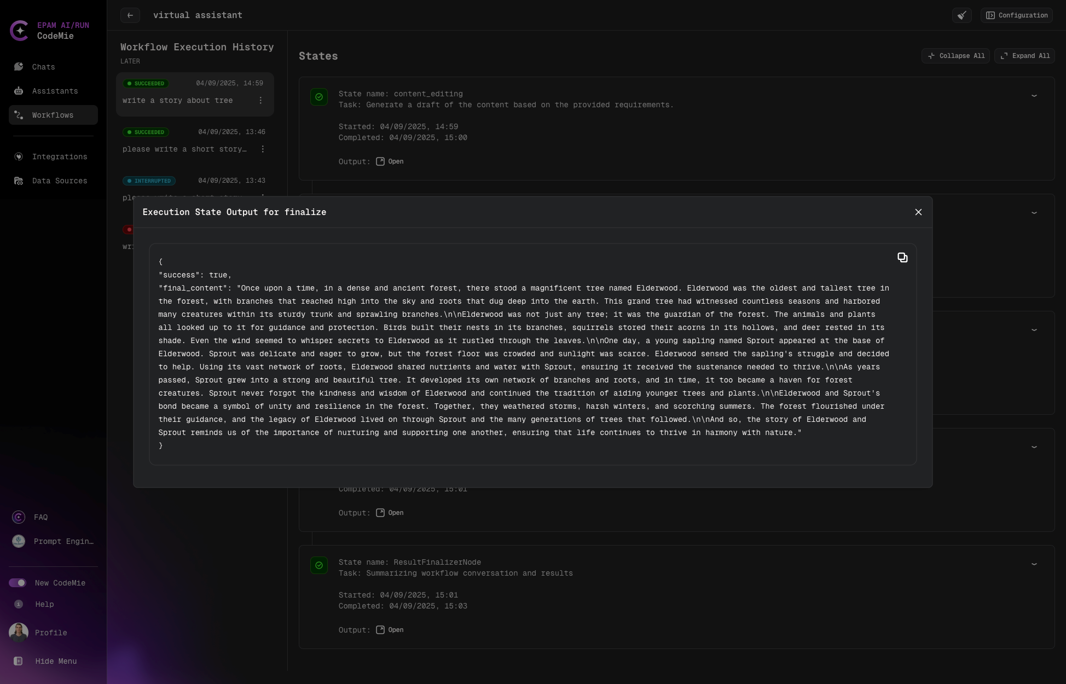Click Expand All states button
The image size is (1066, 684).
point(1024,56)
